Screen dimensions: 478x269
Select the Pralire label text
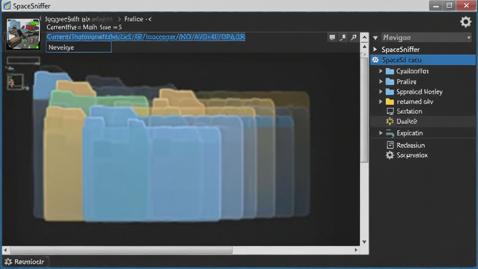pos(407,81)
